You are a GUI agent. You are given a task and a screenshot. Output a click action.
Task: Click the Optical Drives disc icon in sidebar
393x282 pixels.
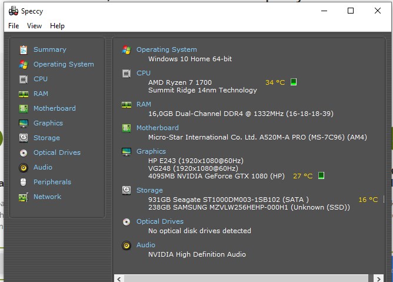tap(24, 153)
